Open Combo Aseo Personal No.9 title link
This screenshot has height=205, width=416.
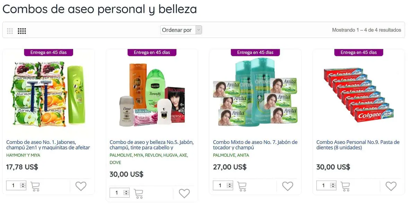click(x=358, y=145)
